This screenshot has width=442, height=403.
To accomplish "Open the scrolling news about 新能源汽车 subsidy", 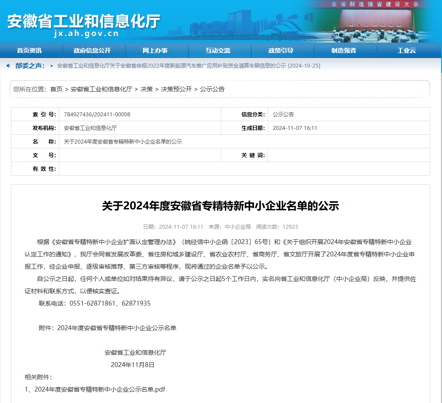I will click(x=188, y=66).
